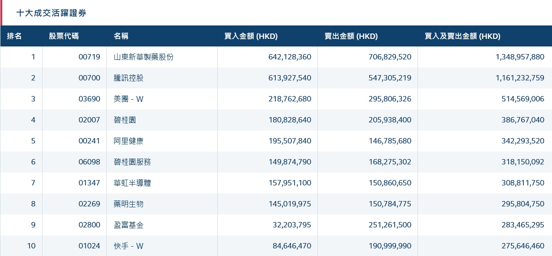Click the 股票代碼 column header

point(64,36)
